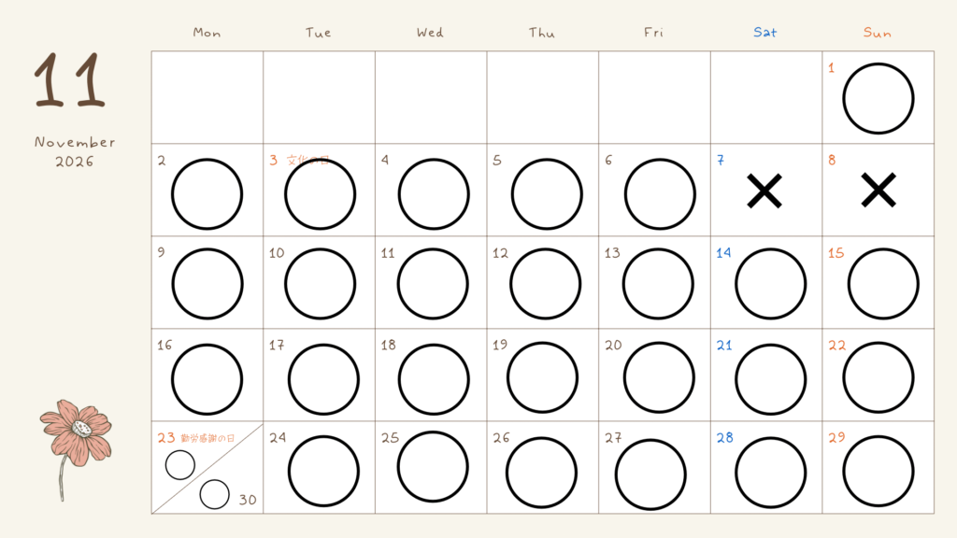This screenshot has height=538, width=957.
Task: Select the small circle for November 23
Action: [180, 465]
